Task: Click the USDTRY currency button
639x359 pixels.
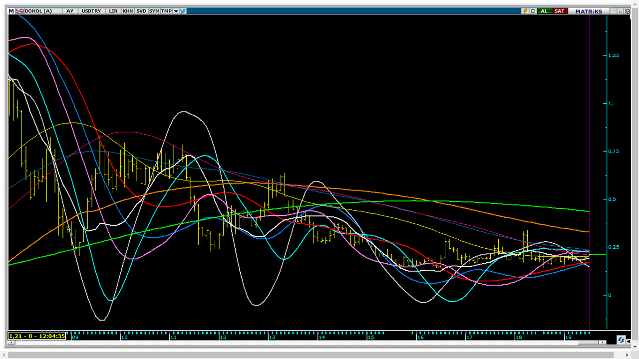Action: [91, 11]
